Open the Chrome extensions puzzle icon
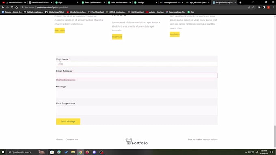This screenshot has width=276, height=155. (259, 8)
